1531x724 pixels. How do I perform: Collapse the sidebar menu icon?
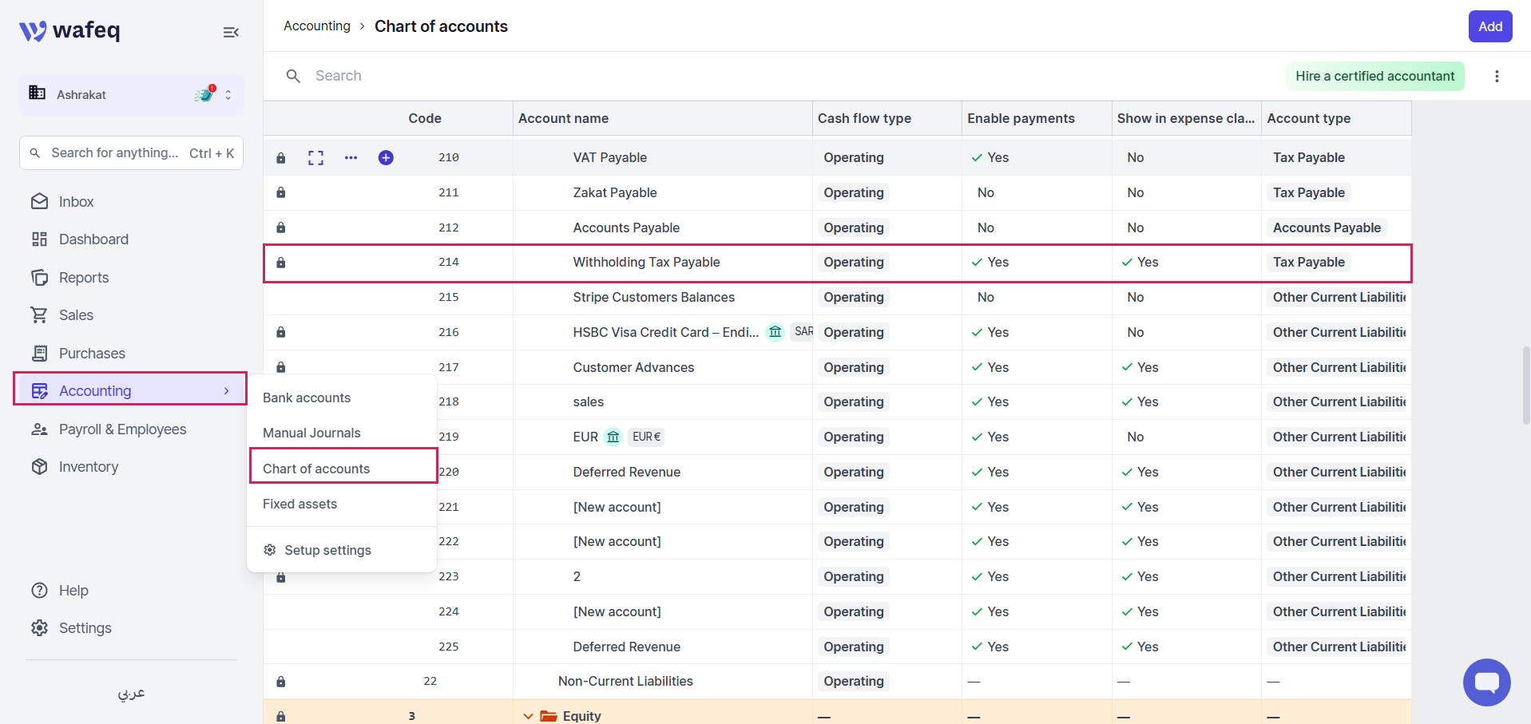[x=231, y=32]
